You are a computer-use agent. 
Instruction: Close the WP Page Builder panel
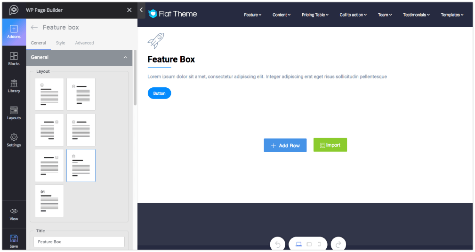point(129,10)
